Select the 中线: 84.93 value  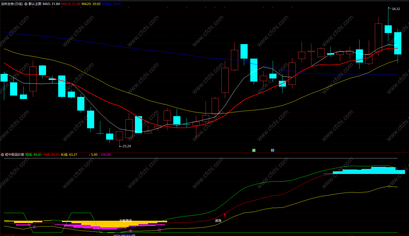pos(51,155)
